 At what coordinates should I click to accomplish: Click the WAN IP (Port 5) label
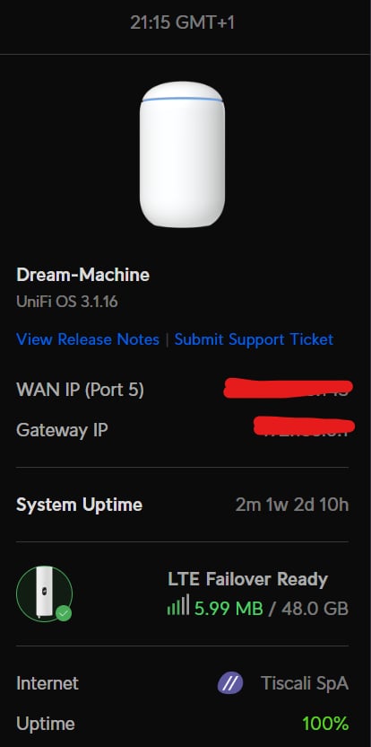point(80,390)
